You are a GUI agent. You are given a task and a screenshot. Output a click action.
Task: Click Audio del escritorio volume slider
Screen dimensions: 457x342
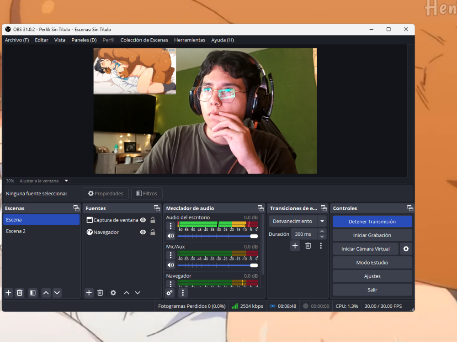pos(218,236)
